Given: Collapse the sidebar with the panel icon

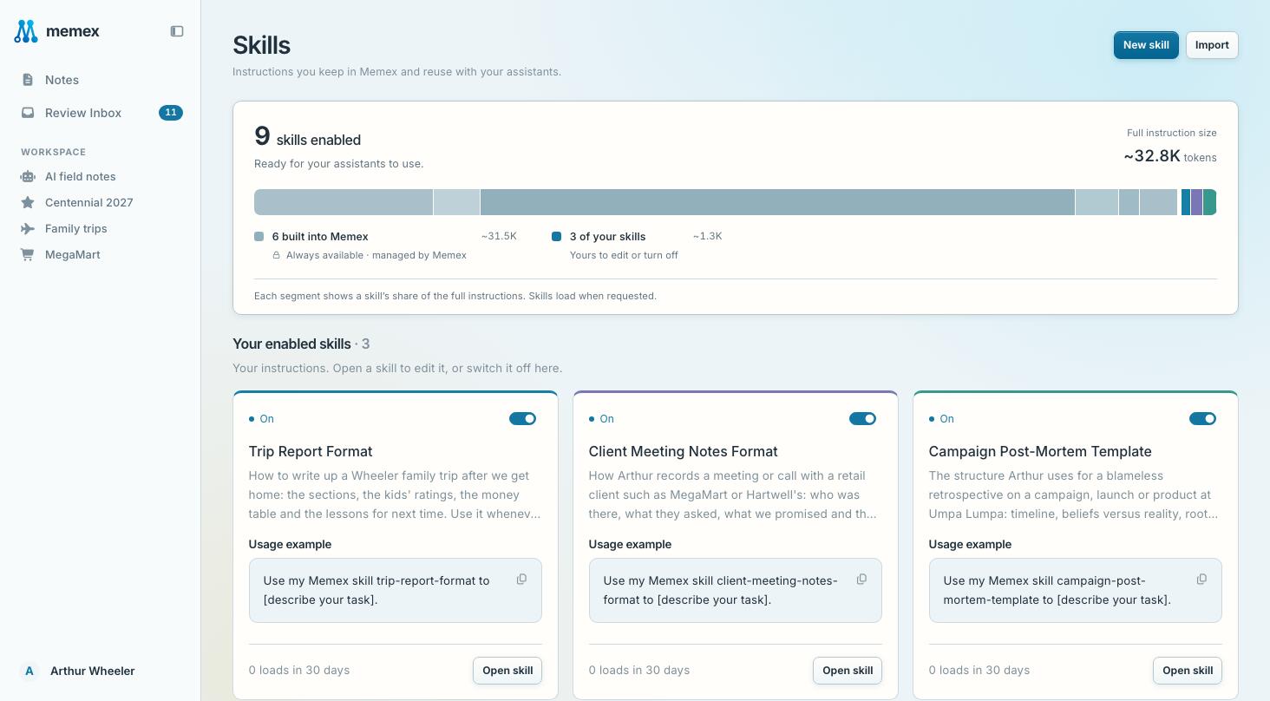Looking at the screenshot, I should (177, 31).
